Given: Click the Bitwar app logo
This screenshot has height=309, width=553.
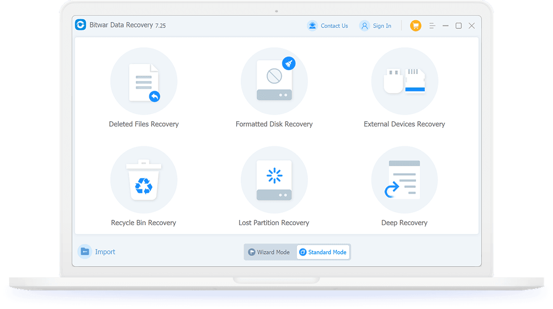Looking at the screenshot, I should coord(81,25).
